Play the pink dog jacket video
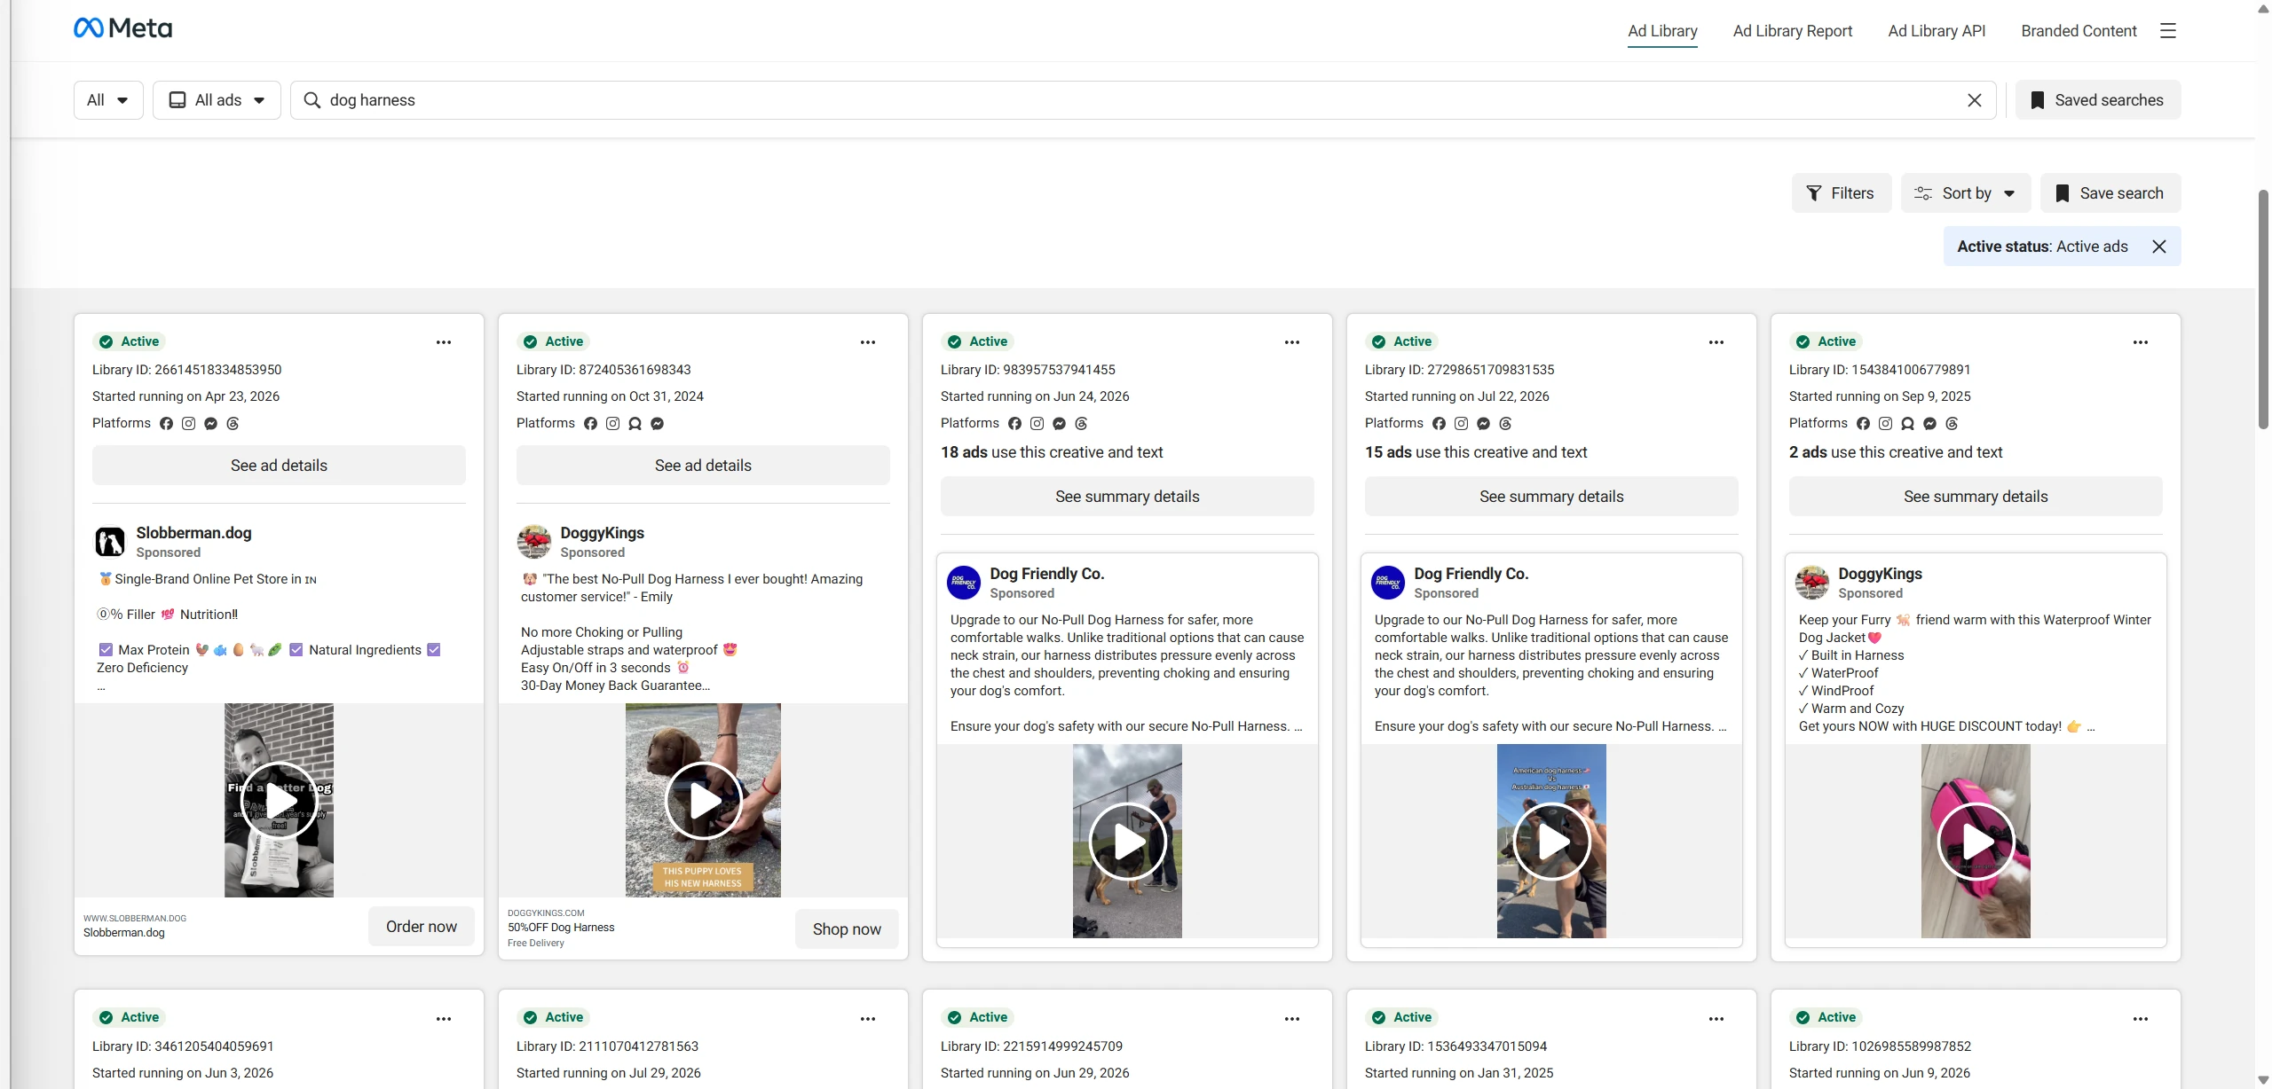This screenshot has width=2272, height=1089. click(1976, 842)
